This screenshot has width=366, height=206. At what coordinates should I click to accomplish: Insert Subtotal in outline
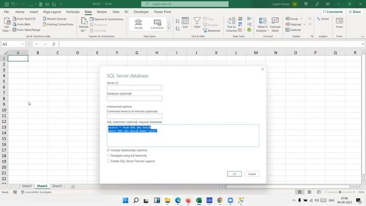293,30
